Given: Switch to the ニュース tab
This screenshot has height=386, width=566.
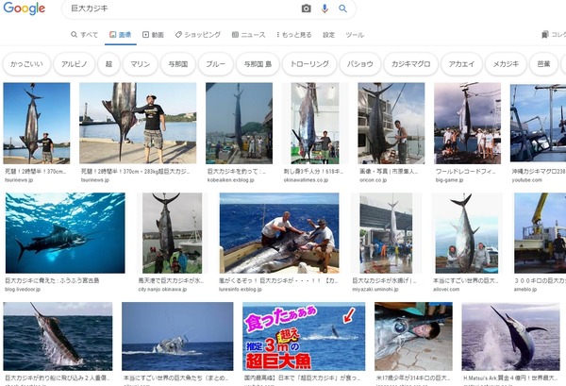Looking at the screenshot, I should (248, 35).
